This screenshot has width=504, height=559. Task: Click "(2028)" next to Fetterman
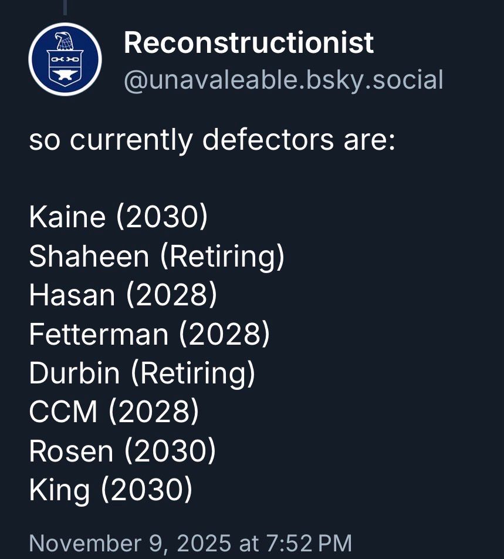coord(224,334)
